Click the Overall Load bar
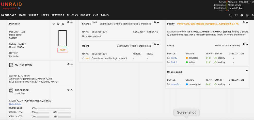 (x=54, y=108)
